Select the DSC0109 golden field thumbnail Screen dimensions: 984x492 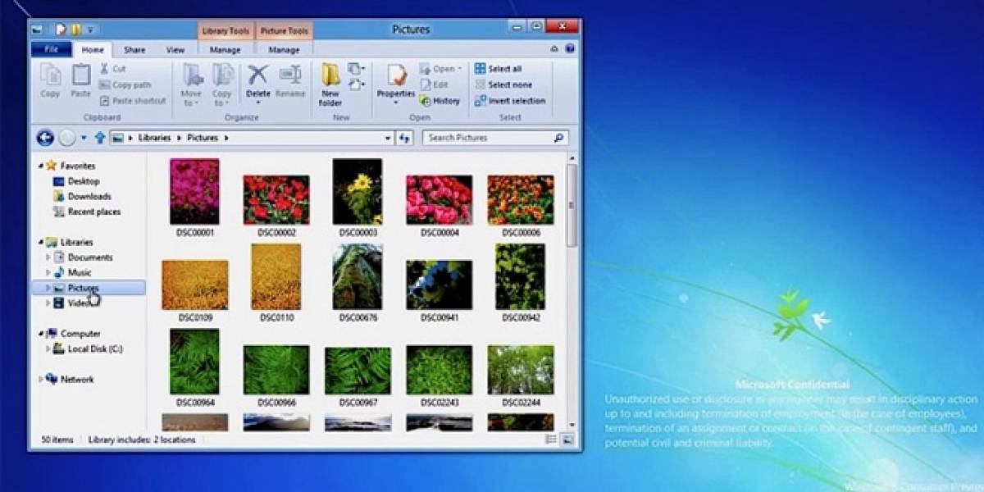(x=194, y=285)
